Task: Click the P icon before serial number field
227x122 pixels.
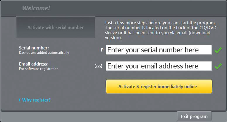Action: [102, 50]
